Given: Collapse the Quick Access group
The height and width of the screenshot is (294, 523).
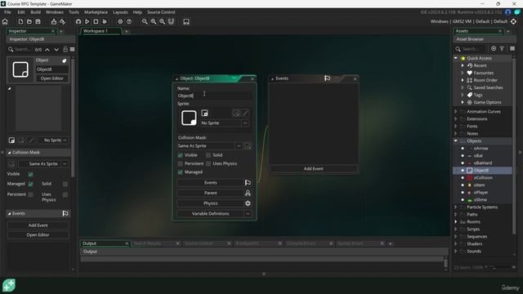Looking at the screenshot, I should 456,58.
